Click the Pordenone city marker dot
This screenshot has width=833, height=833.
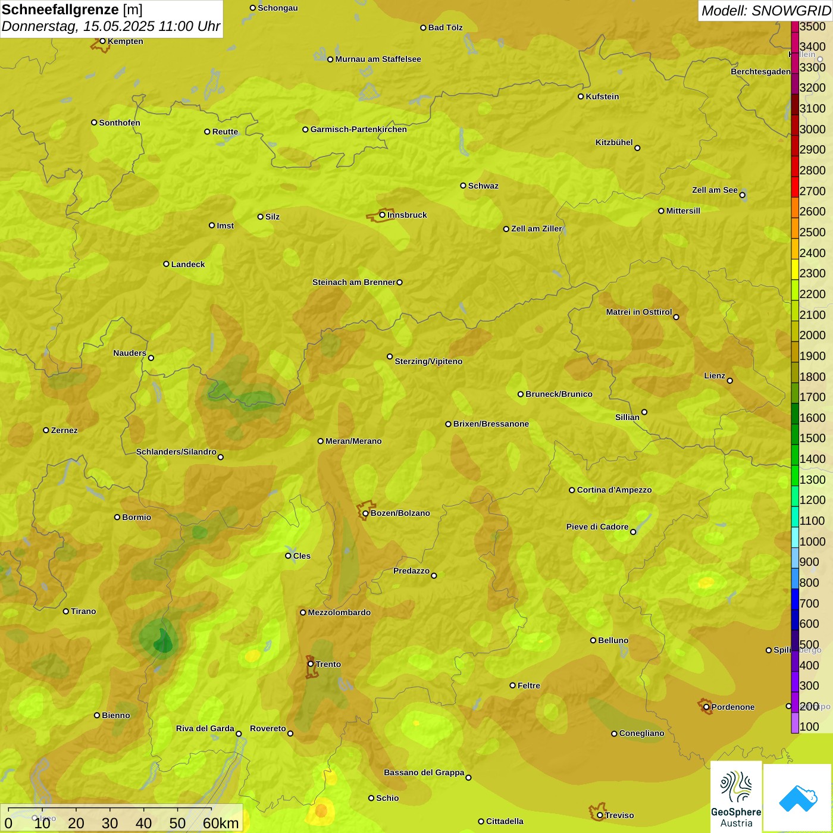[x=706, y=707]
